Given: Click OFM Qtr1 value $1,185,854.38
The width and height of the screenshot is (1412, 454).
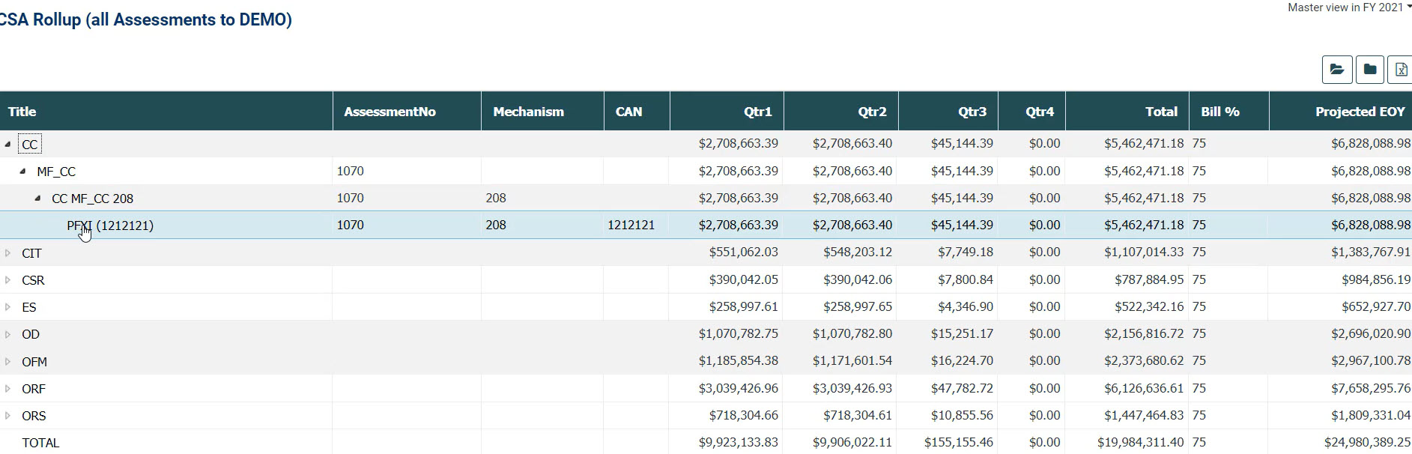Looking at the screenshot, I should tap(739, 360).
